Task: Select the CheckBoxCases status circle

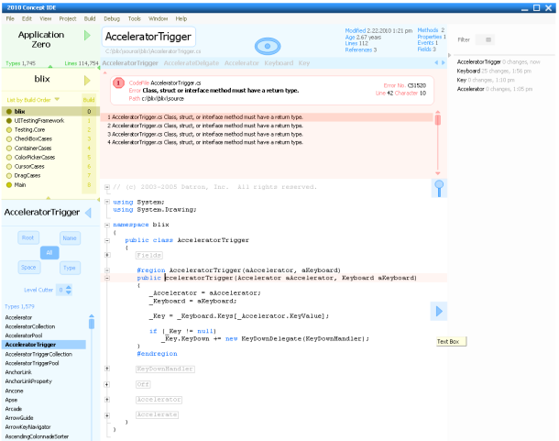Action: click(x=9, y=138)
